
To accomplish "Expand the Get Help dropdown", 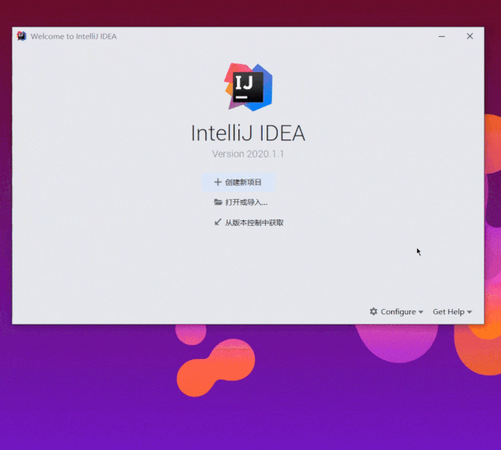I will point(452,312).
